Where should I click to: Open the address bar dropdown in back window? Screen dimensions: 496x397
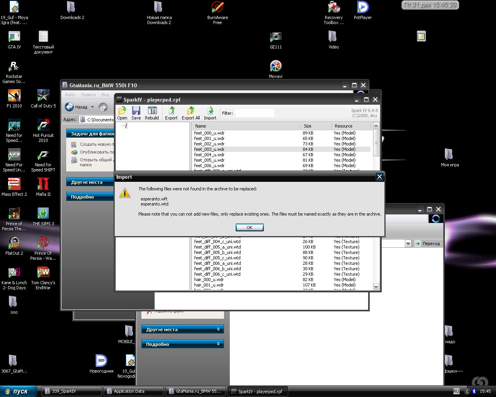click(408, 243)
